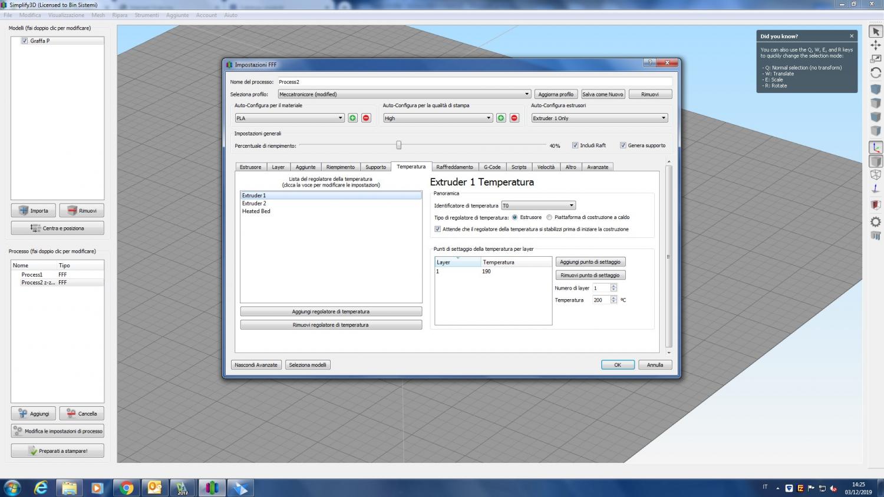The width and height of the screenshot is (884, 497).
Task: Select the Normal selection arrow tool
Action: (876, 31)
